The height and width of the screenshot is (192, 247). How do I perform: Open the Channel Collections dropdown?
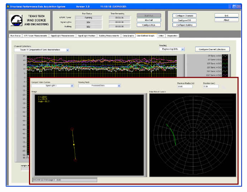click(68, 50)
